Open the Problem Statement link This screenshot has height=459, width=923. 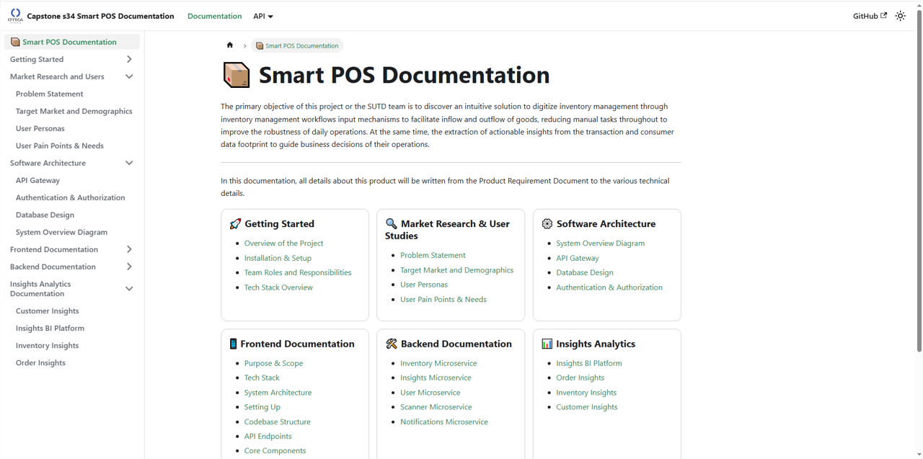pyautogui.click(x=433, y=255)
